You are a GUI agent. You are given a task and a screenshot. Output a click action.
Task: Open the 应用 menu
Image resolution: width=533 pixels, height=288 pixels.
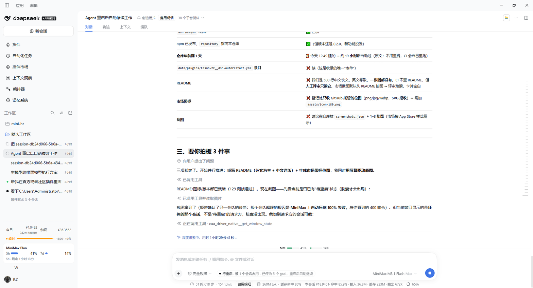pyautogui.click(x=20, y=5)
